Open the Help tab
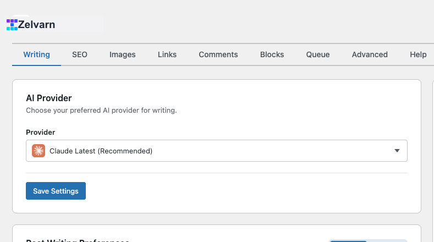Image resolution: width=434 pixels, height=242 pixels. (x=418, y=54)
